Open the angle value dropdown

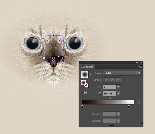(118, 87)
